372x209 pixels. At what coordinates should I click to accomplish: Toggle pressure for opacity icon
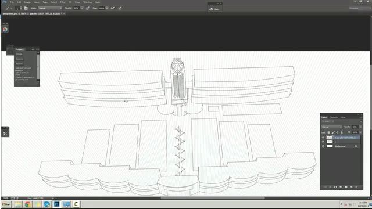pyautogui.click(x=88, y=8)
